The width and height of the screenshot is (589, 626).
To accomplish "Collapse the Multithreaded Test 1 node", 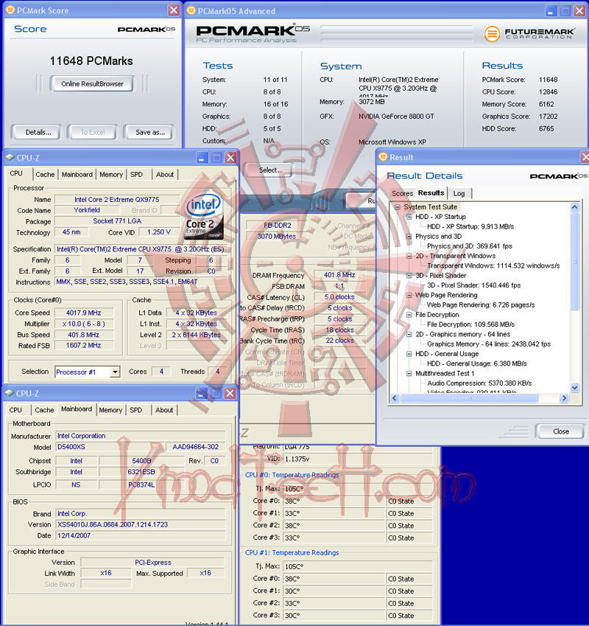I will (x=409, y=373).
